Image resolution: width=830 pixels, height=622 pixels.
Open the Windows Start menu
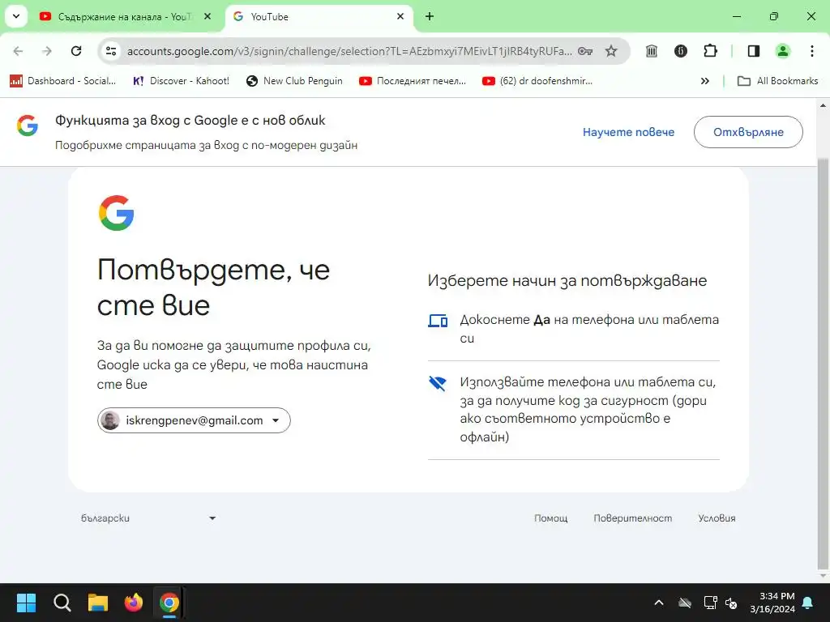click(x=26, y=603)
